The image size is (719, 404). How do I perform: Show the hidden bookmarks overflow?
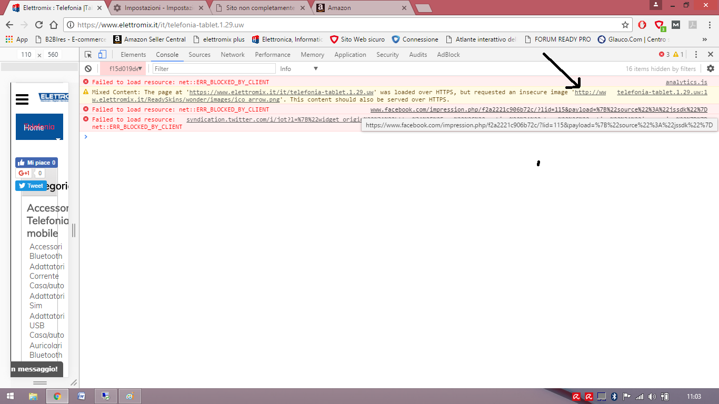click(x=705, y=39)
